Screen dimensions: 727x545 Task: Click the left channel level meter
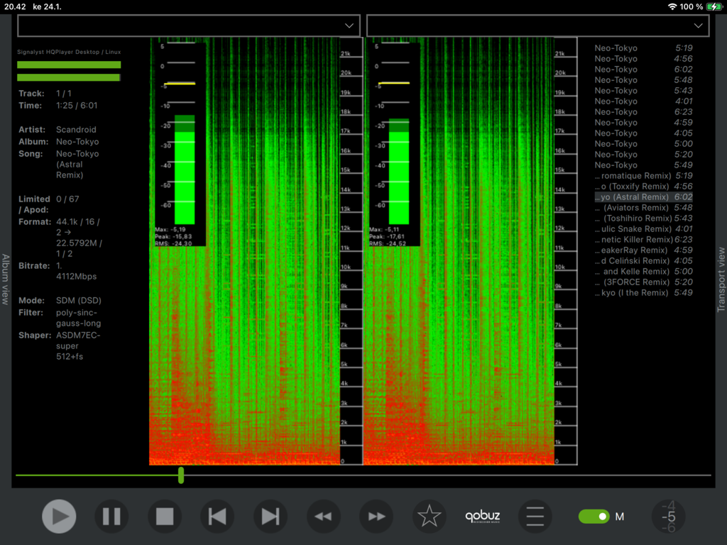[x=180, y=144]
